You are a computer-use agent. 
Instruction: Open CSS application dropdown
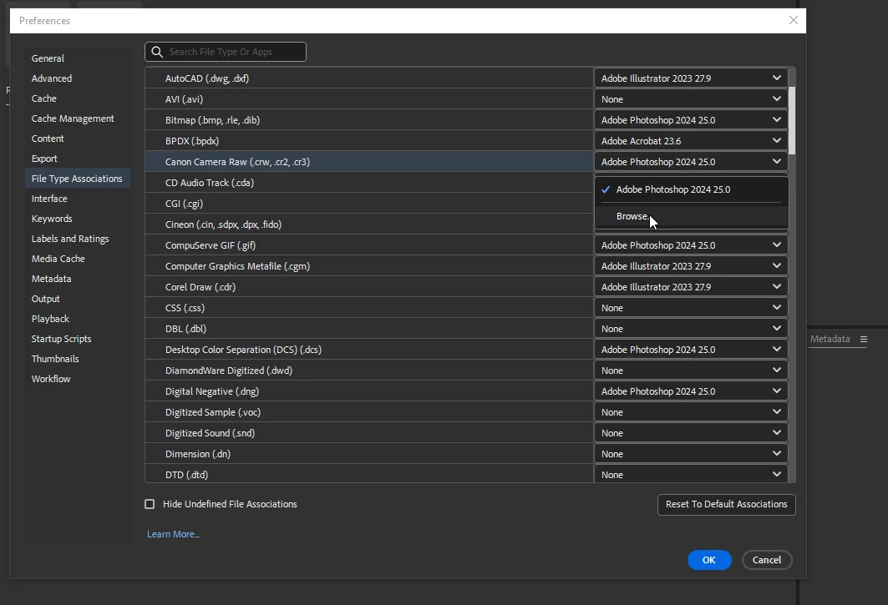pos(690,308)
